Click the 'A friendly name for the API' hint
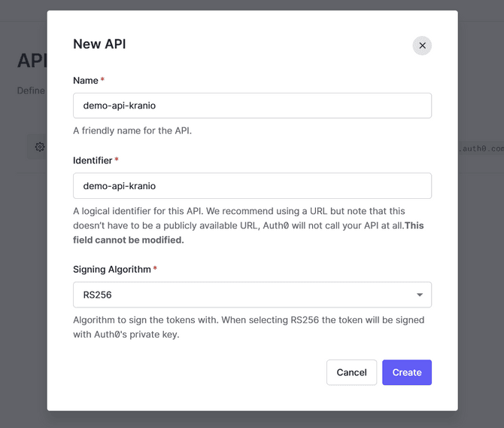Screen dimensions: 504x428 132,130
